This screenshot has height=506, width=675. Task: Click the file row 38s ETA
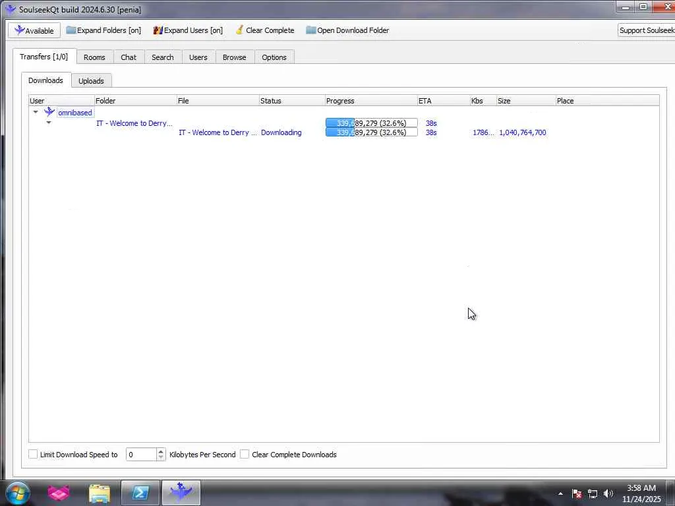click(x=431, y=132)
